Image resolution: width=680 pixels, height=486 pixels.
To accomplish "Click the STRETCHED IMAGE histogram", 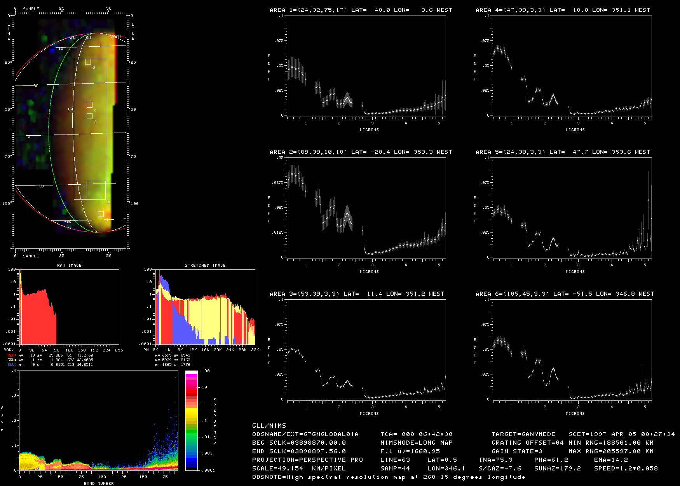I will tap(205, 307).
